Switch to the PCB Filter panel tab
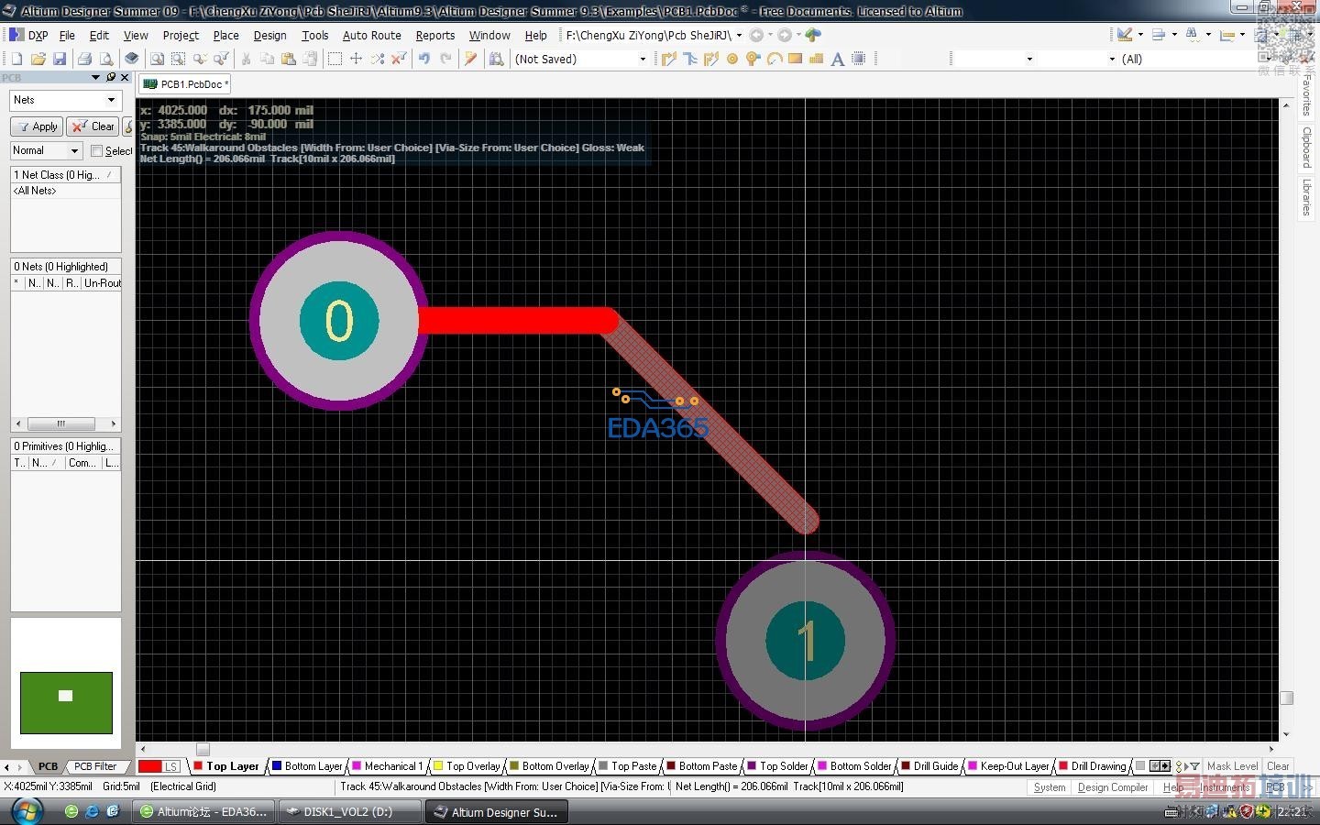The width and height of the screenshot is (1320, 825). [95, 766]
